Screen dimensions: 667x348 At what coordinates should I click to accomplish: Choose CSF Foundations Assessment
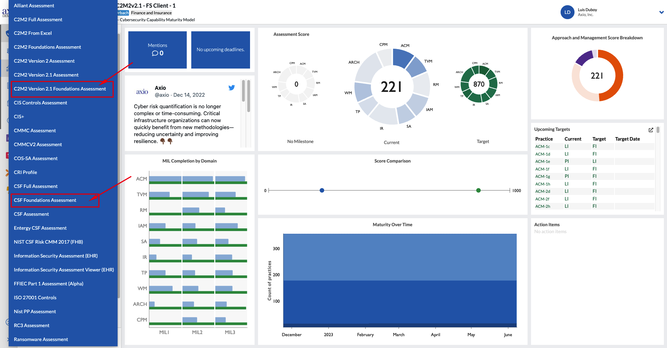coord(45,200)
